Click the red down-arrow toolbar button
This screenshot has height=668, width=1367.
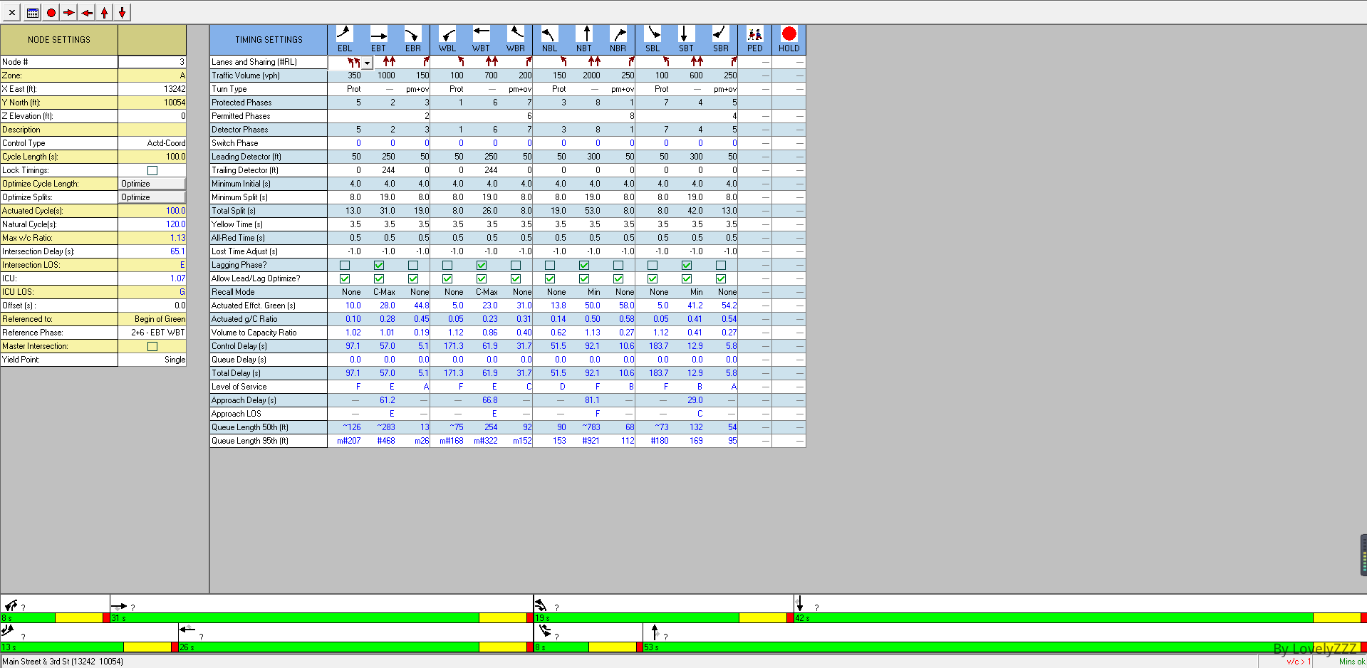point(123,13)
